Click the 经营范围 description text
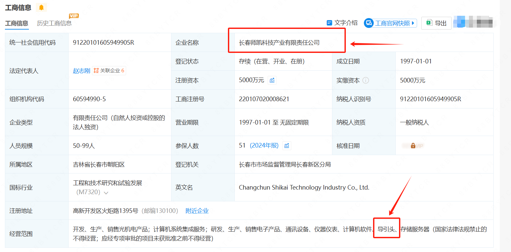The width and height of the screenshot is (511, 252). click(x=280, y=234)
